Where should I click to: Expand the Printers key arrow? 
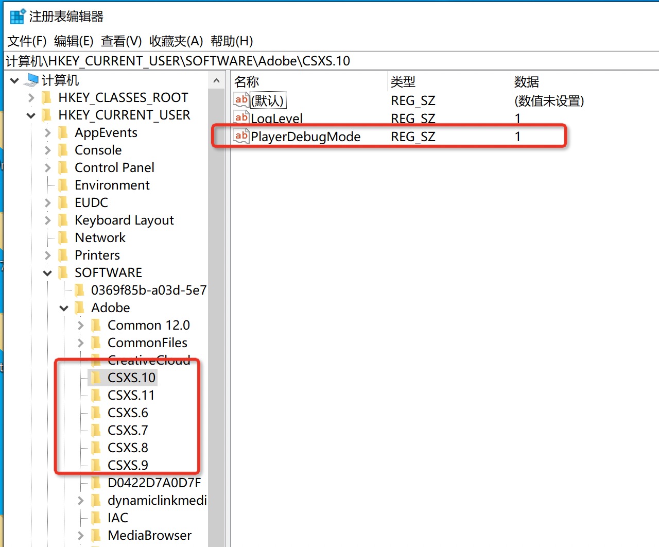click(47, 255)
